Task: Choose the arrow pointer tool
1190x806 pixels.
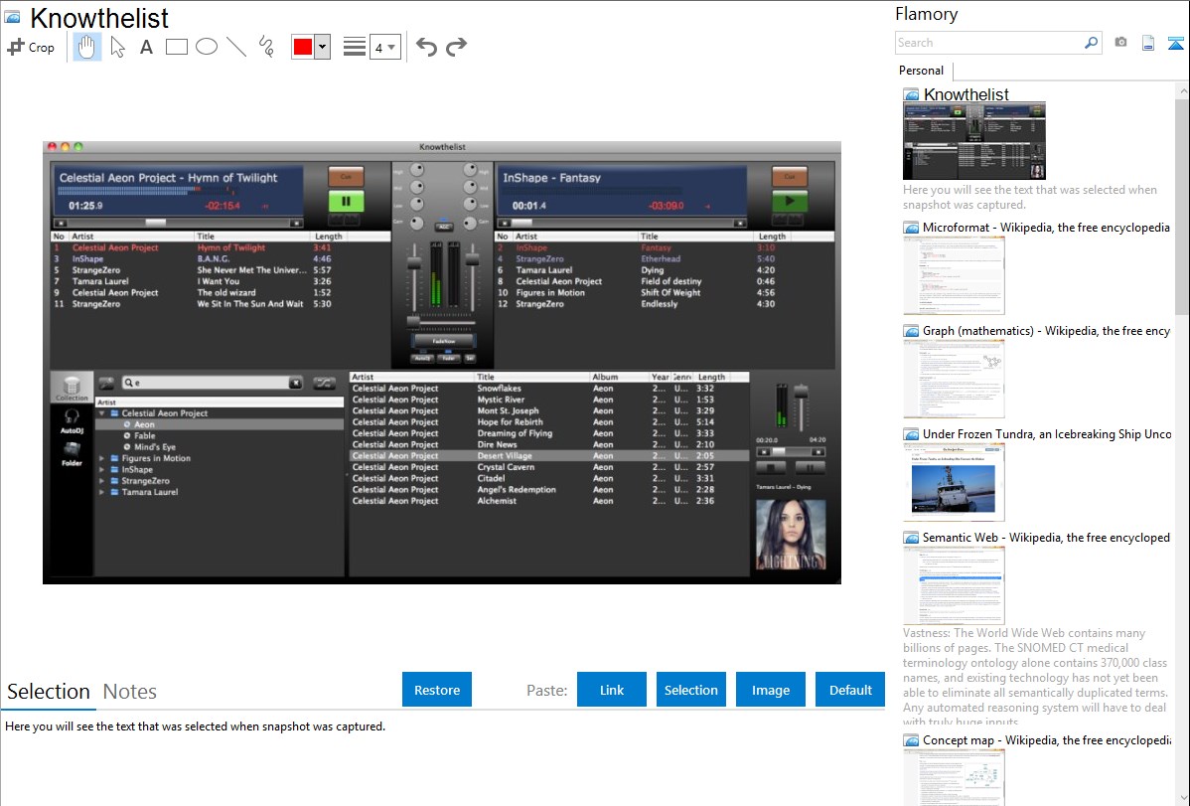Action: tap(117, 47)
